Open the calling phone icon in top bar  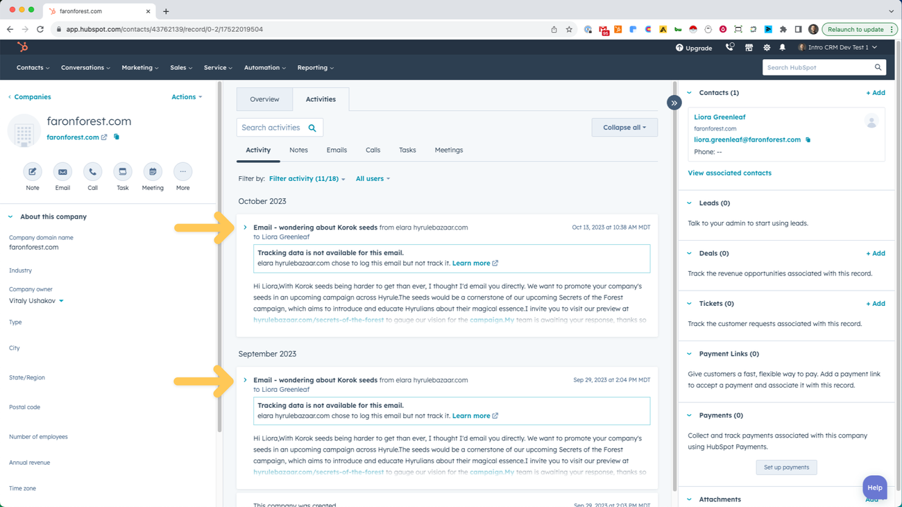[729, 46]
